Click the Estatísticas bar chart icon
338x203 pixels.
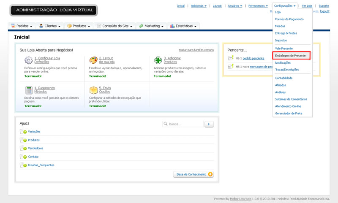click(x=172, y=26)
